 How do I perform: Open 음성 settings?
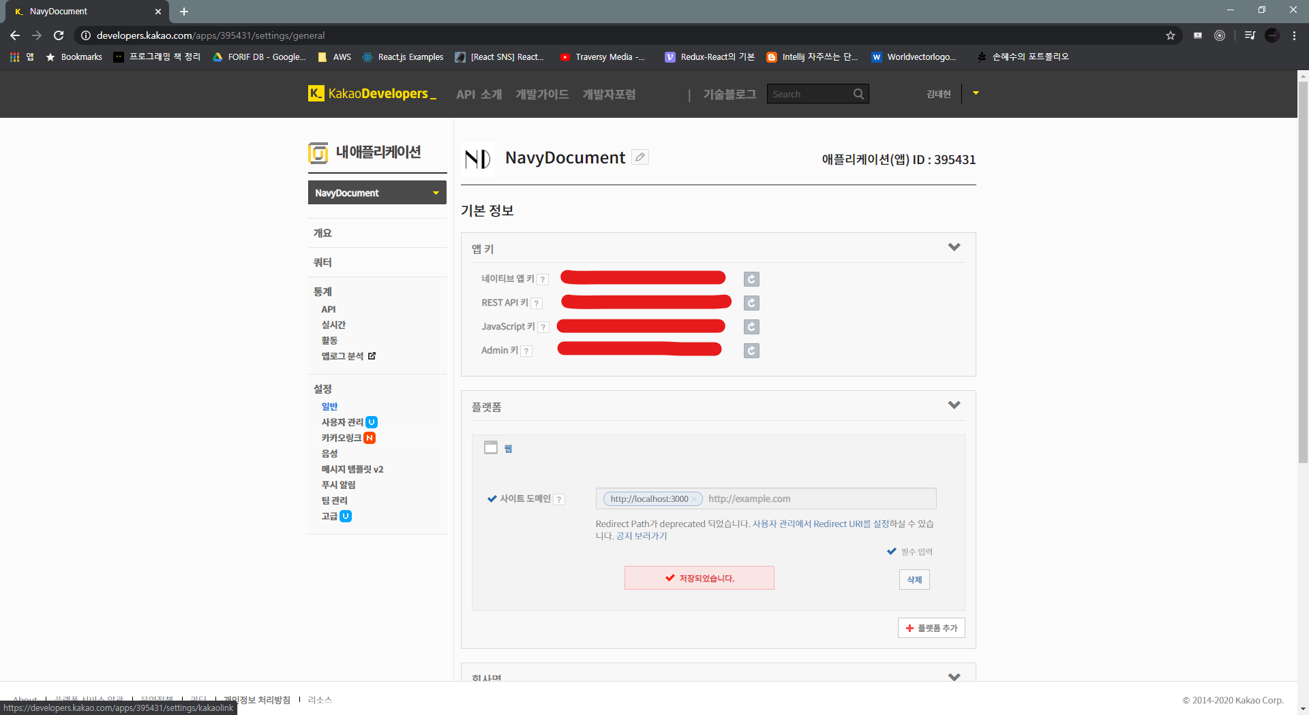(x=329, y=454)
